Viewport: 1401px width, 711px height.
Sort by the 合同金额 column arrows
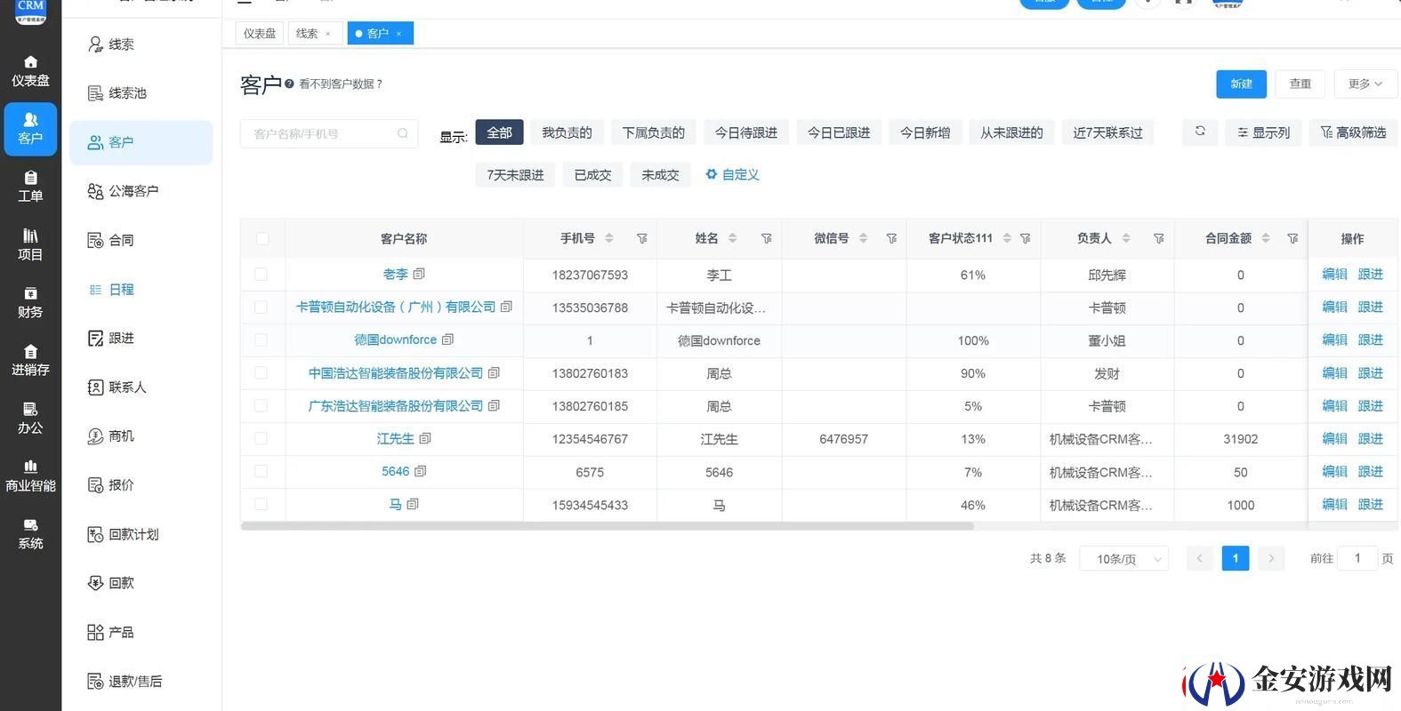click(x=1266, y=238)
